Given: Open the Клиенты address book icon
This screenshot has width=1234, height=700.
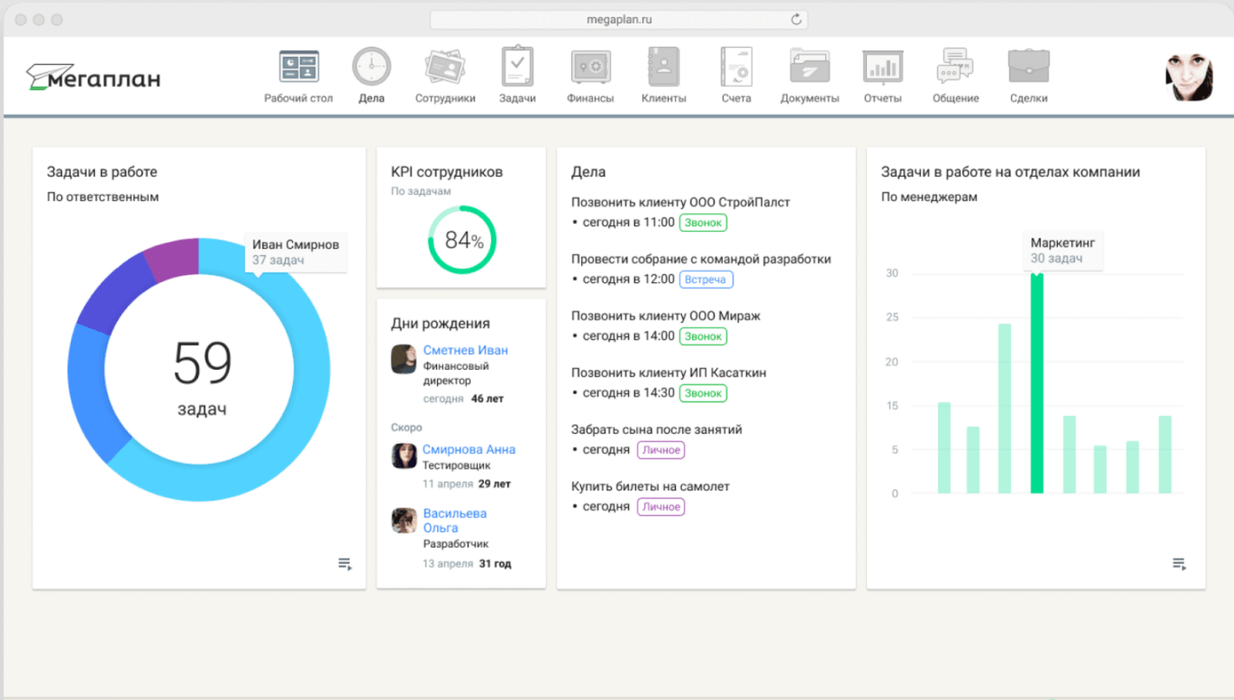Looking at the screenshot, I should 663,66.
